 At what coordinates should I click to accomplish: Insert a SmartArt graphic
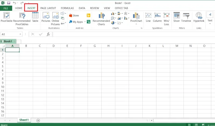coord(63,18)
